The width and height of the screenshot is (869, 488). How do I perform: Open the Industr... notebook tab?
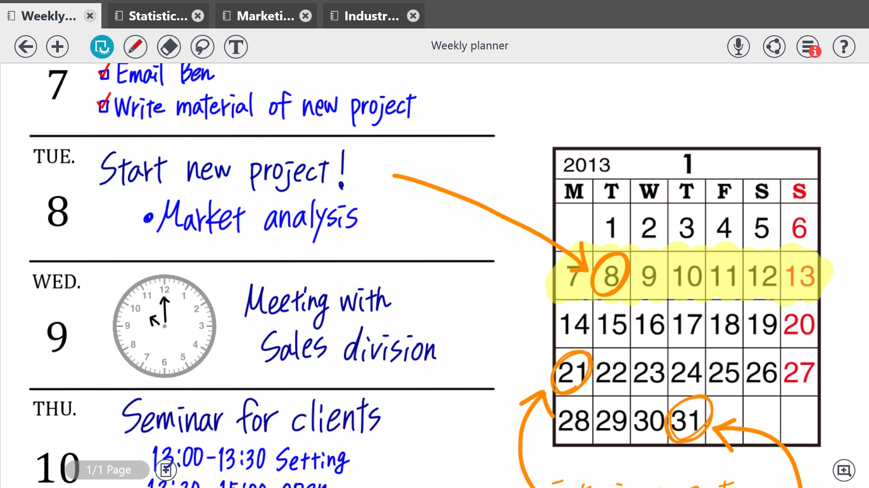click(x=371, y=16)
